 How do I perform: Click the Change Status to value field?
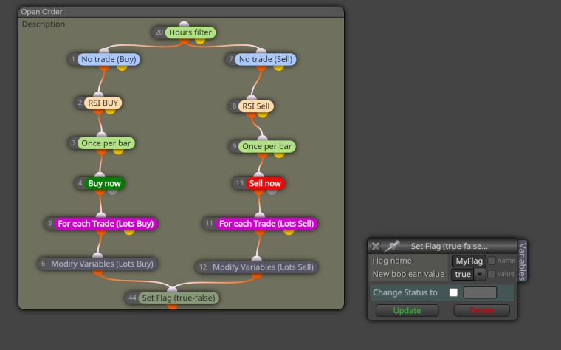[480, 292]
